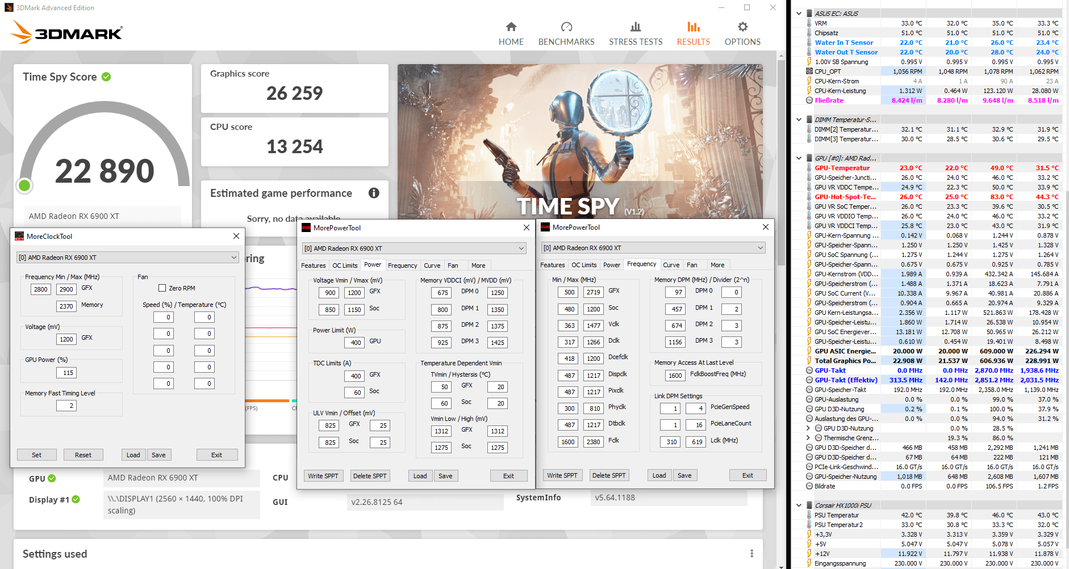Collapse the Corsair HX1000i PSU group

click(x=799, y=505)
